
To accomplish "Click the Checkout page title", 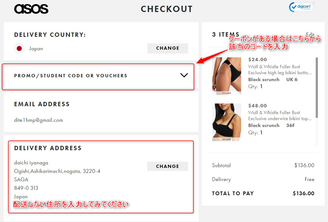I will (x=167, y=9).
